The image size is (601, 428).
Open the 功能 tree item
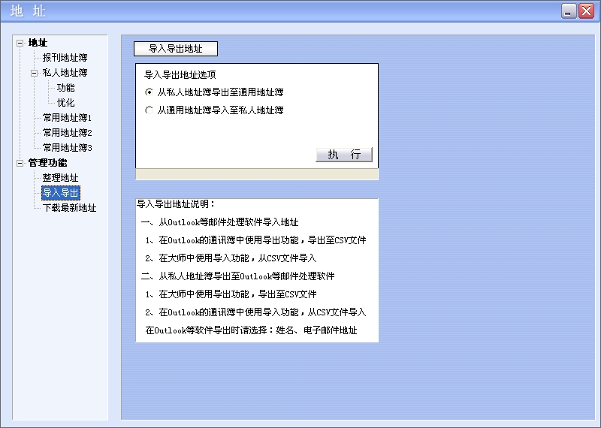click(x=65, y=88)
